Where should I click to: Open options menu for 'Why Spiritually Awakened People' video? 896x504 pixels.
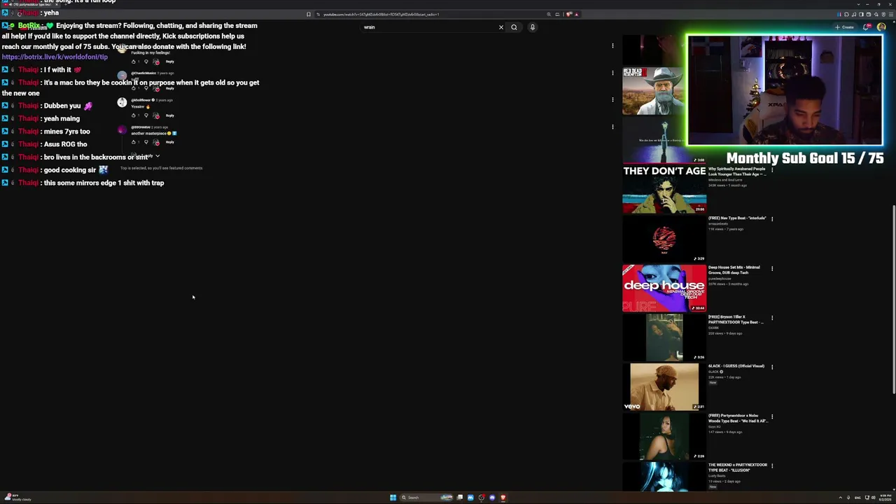click(x=772, y=169)
